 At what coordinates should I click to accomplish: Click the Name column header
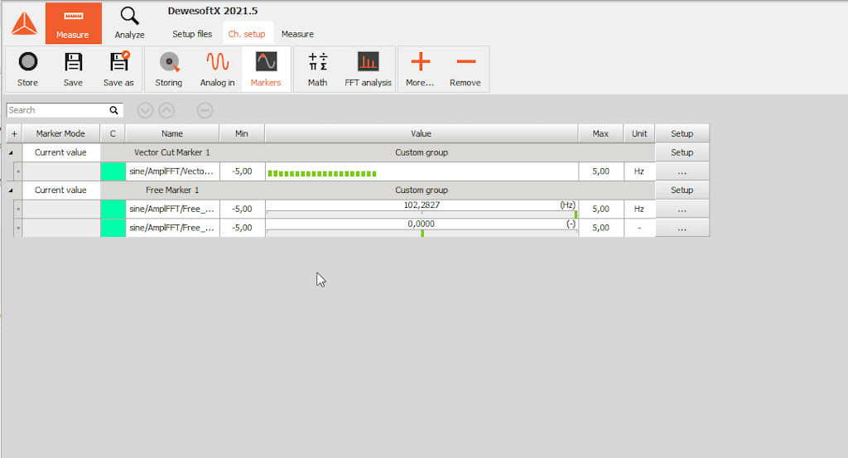172,133
